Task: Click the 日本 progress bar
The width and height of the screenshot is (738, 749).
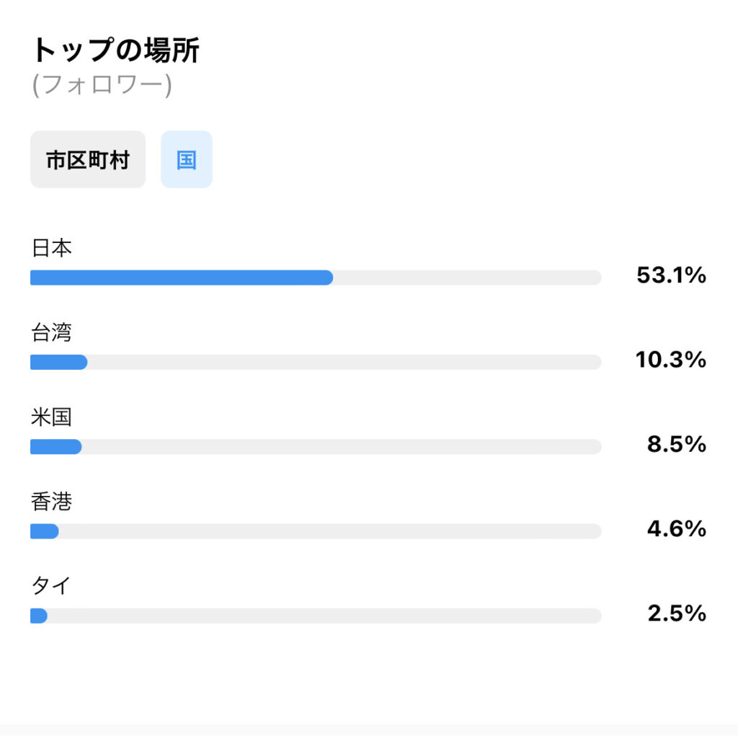Action: (x=316, y=278)
